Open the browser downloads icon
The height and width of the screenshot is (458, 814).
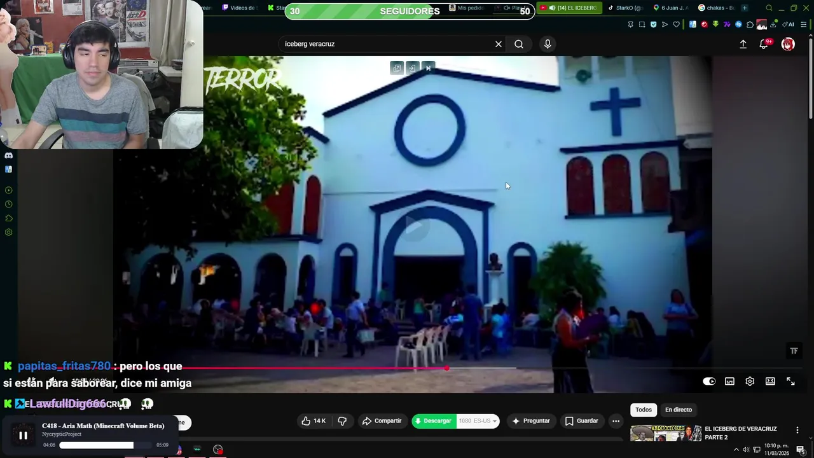[774, 24]
